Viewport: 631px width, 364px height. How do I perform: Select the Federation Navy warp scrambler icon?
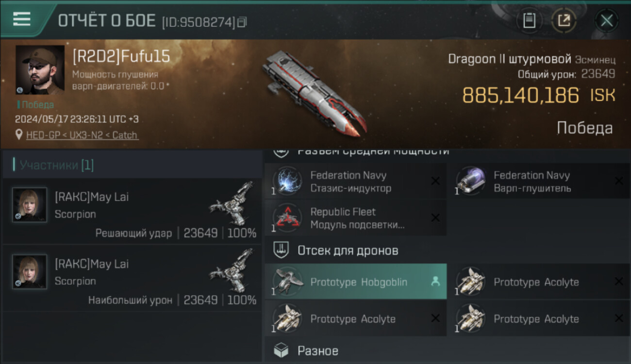pos(471,182)
